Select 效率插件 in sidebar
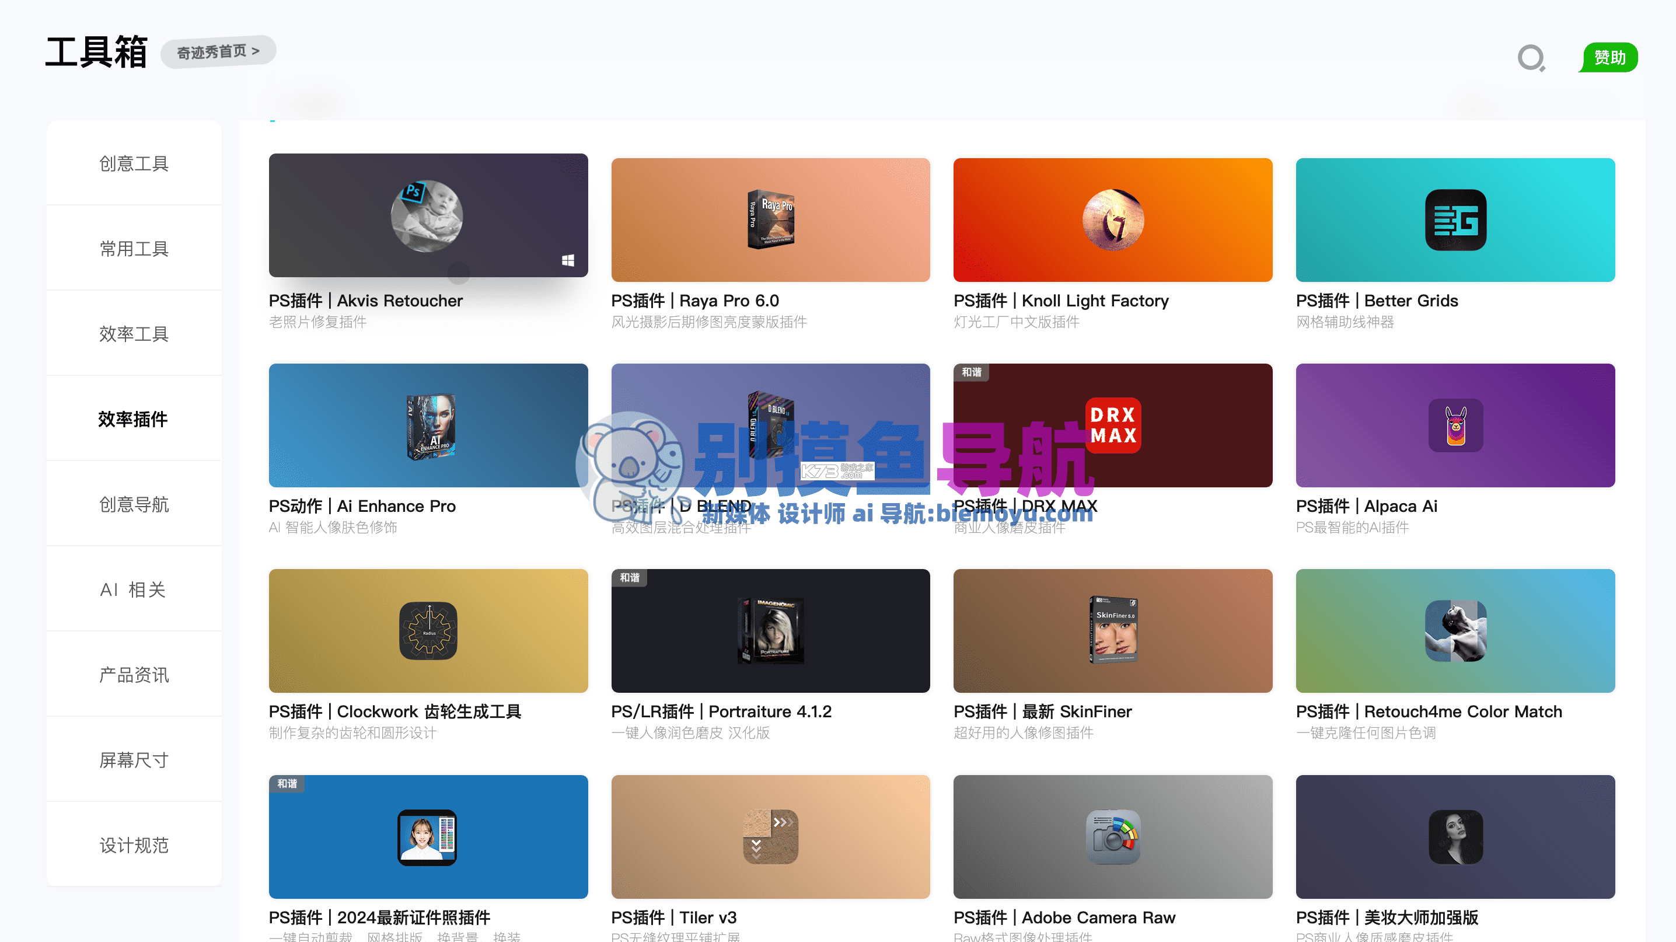Image resolution: width=1676 pixels, height=942 pixels. 134,419
